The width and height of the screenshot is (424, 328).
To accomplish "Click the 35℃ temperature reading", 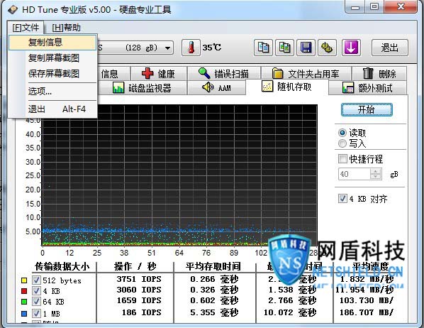I will 212,48.
